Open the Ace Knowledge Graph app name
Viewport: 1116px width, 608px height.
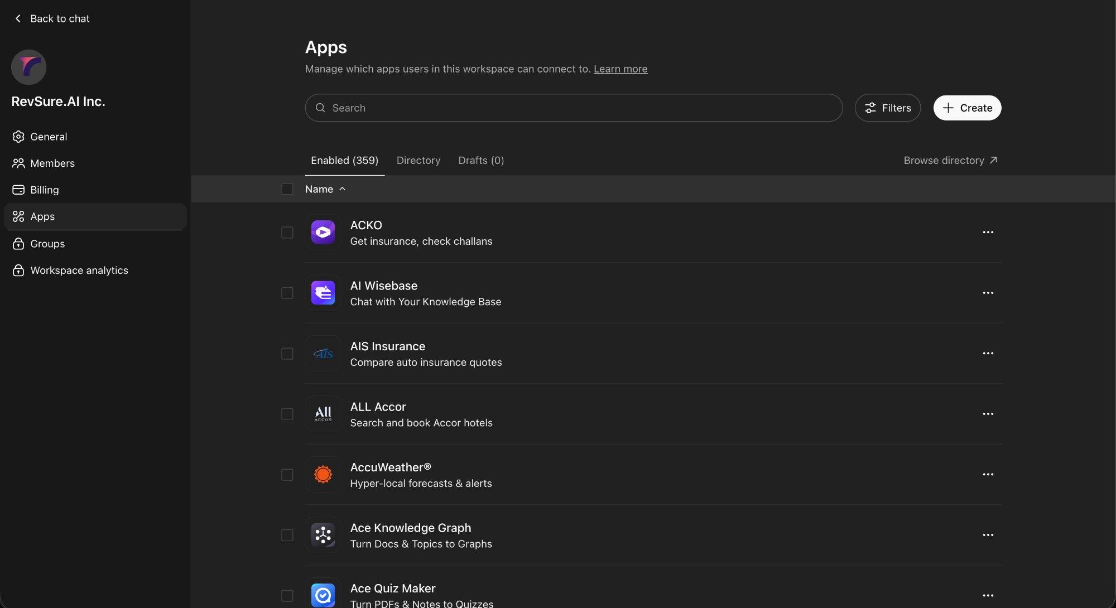[411, 528]
